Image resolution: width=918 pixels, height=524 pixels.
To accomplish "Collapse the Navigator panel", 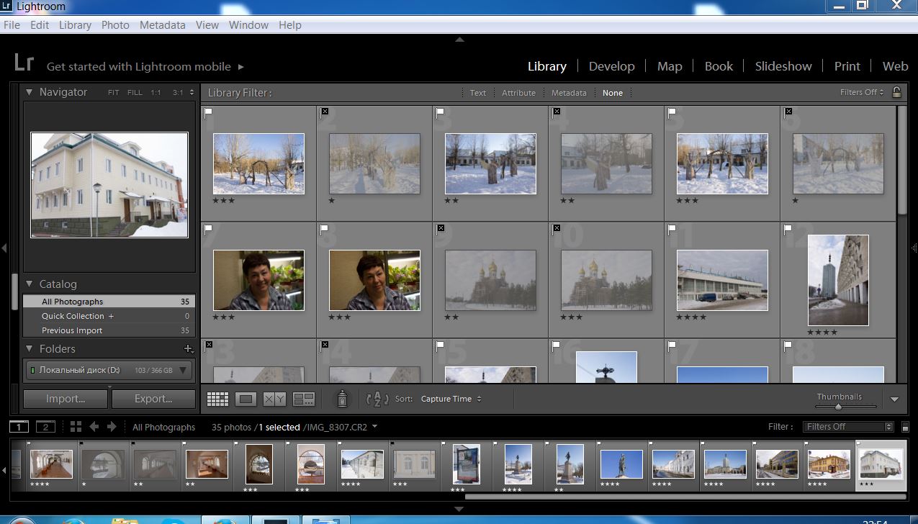I will click(30, 92).
